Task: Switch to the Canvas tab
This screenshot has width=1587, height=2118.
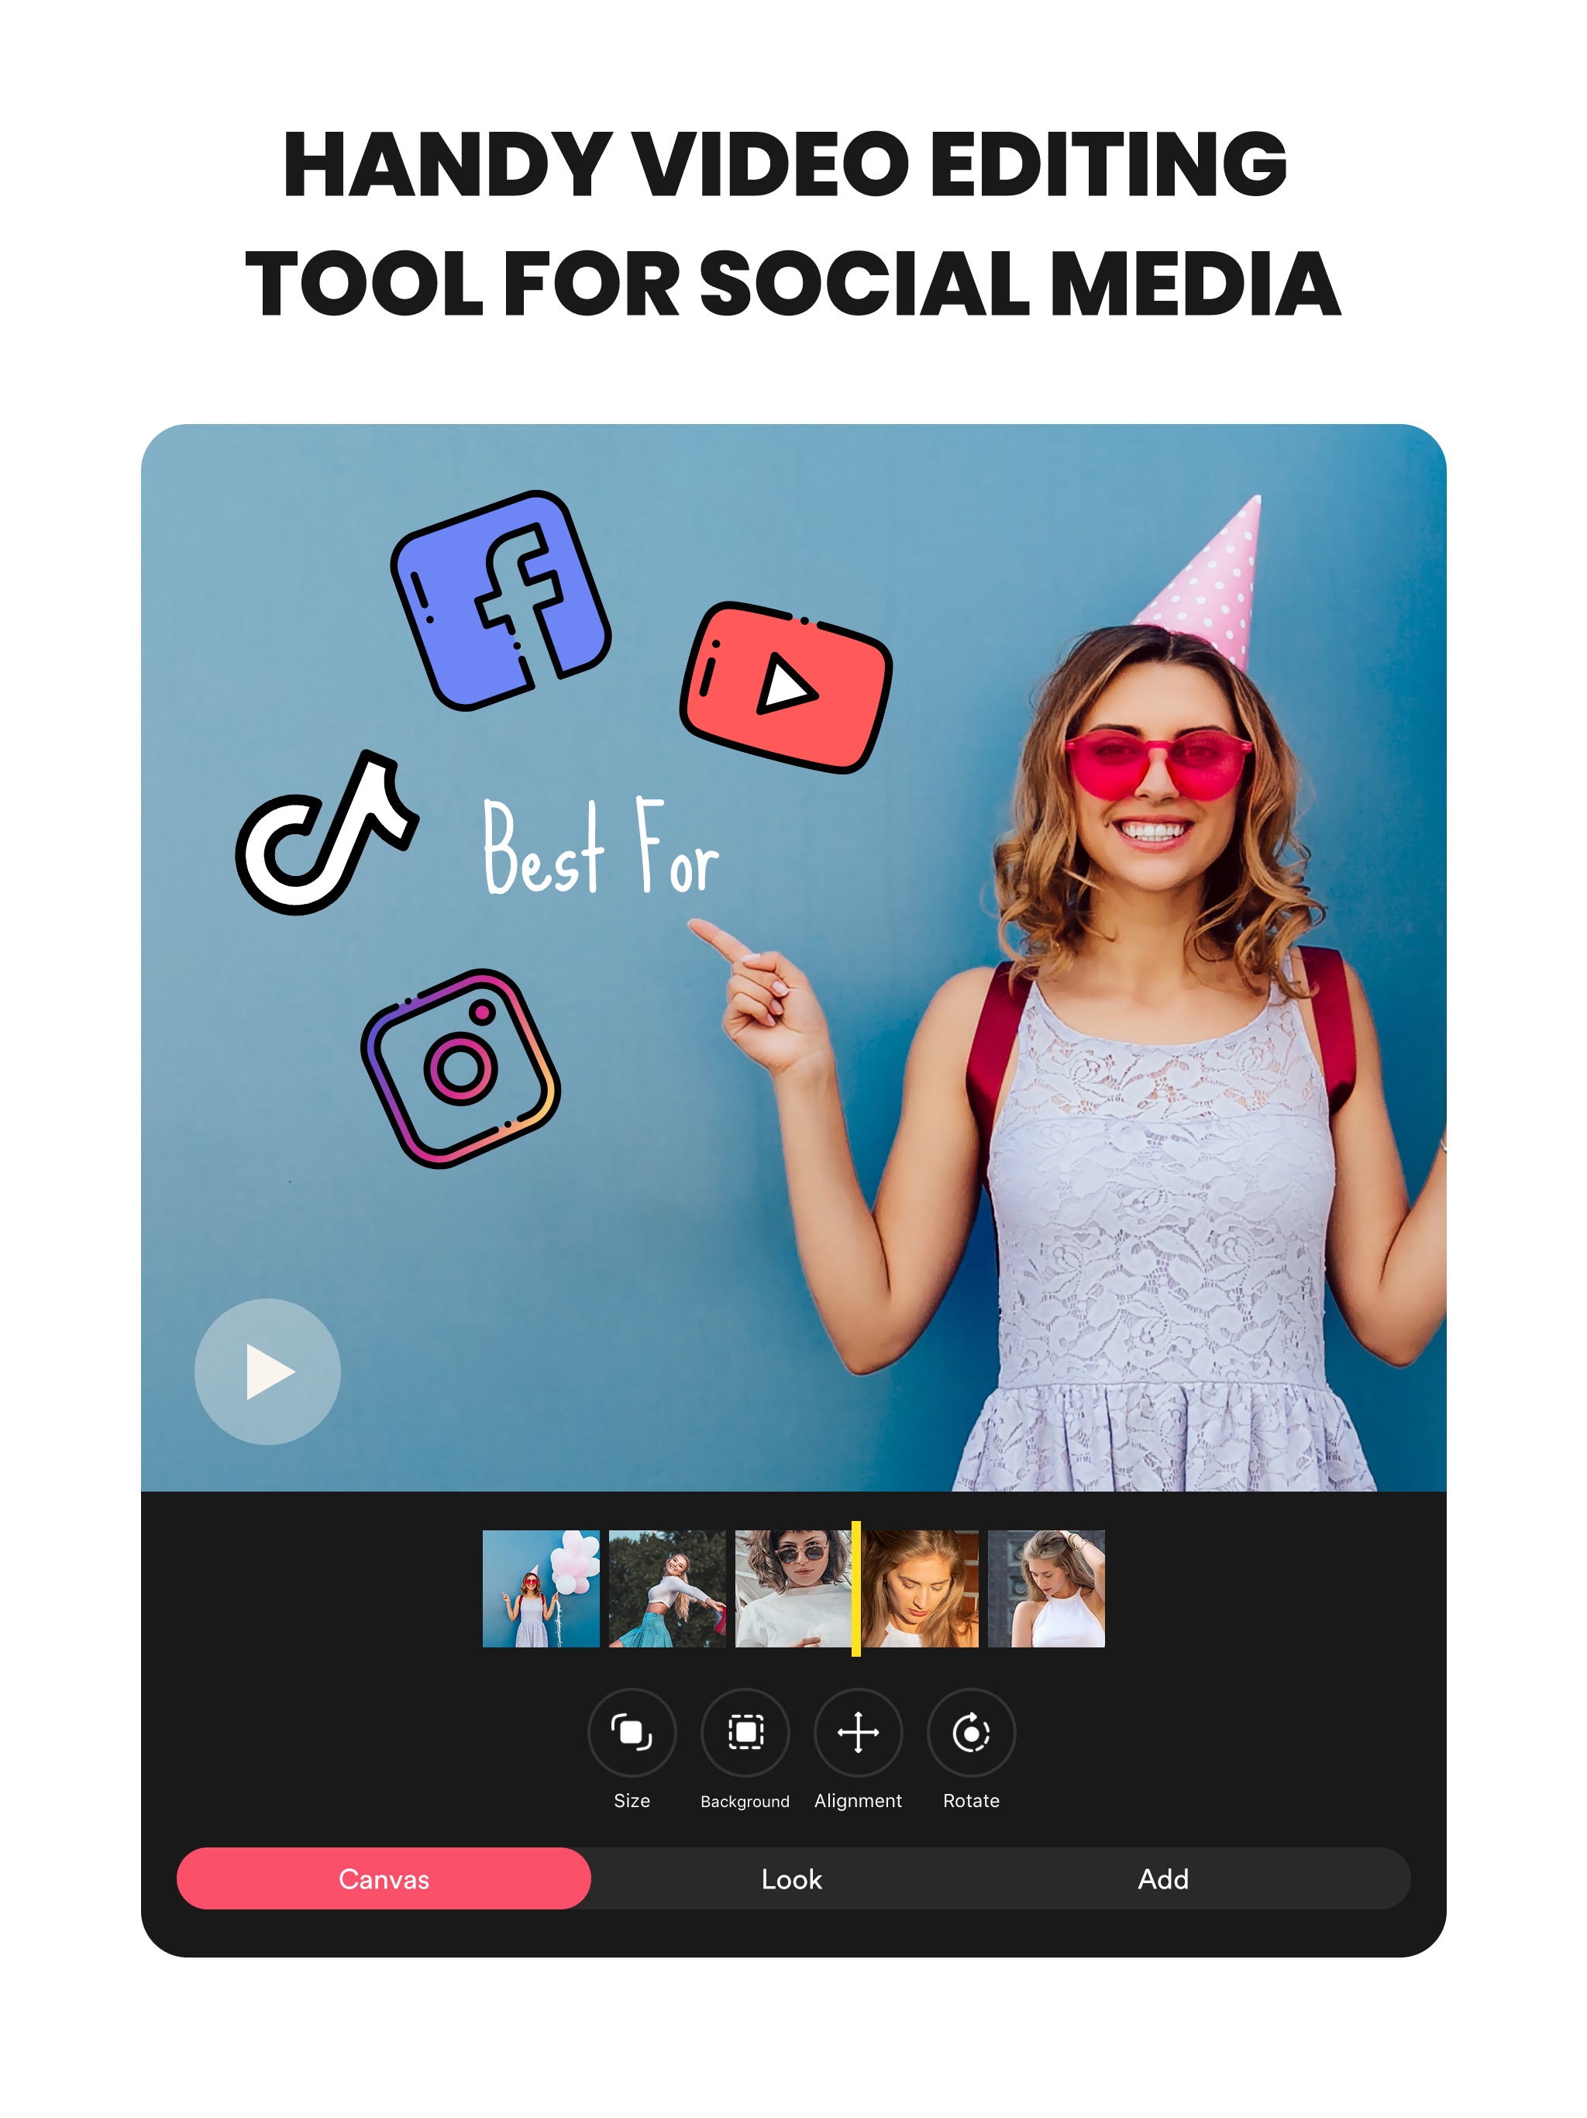Action: pyautogui.click(x=384, y=1878)
